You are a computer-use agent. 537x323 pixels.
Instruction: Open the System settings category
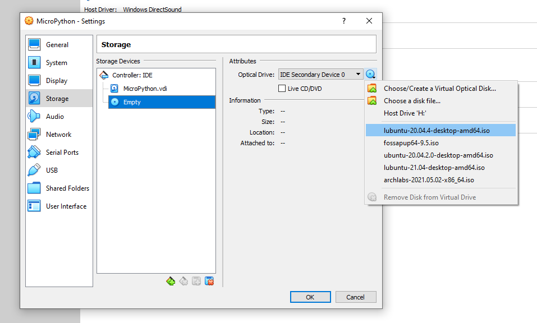click(59, 63)
